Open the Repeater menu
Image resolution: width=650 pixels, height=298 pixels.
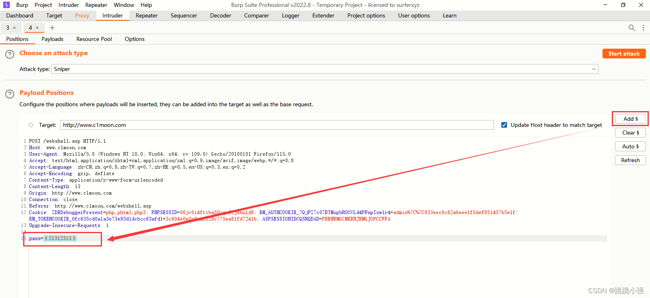click(x=96, y=5)
